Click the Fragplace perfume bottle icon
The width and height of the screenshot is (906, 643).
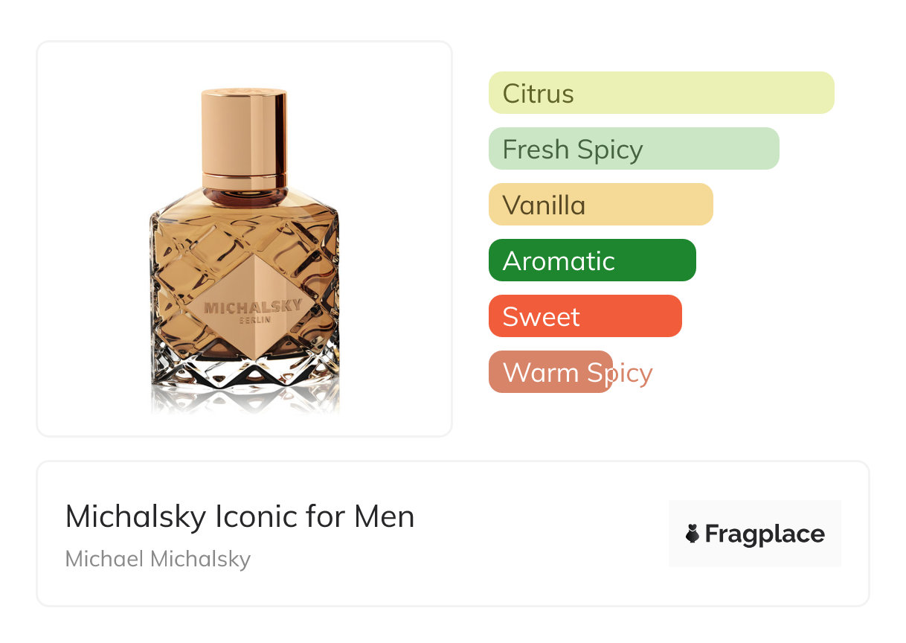click(x=693, y=534)
